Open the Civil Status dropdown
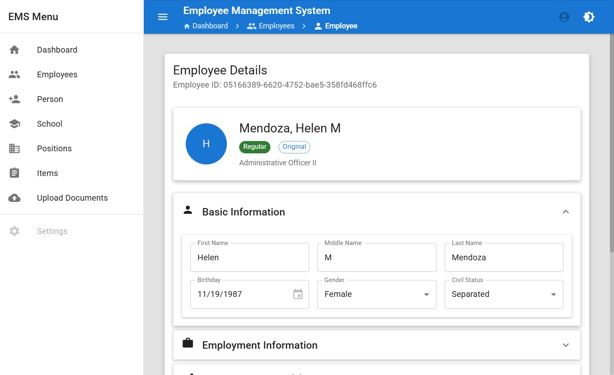The width and height of the screenshot is (614, 375). coord(503,294)
